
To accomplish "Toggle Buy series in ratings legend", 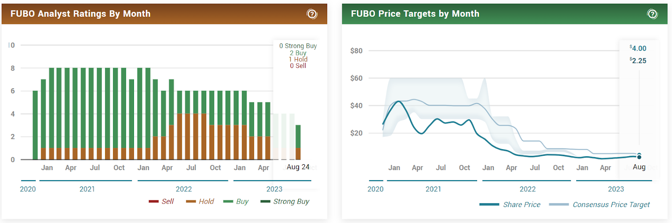I will 236,202.
